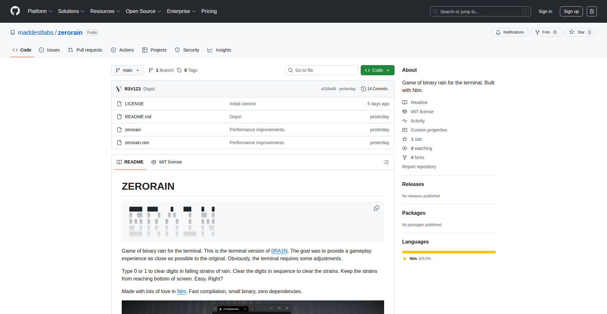Open the tags icon showing 0 Tags
Viewport: 607px width, 314px height.
pyautogui.click(x=179, y=70)
